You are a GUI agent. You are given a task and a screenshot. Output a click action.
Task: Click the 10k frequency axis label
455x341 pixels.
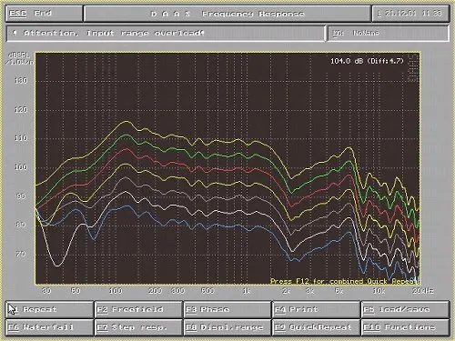pyautogui.click(x=379, y=291)
